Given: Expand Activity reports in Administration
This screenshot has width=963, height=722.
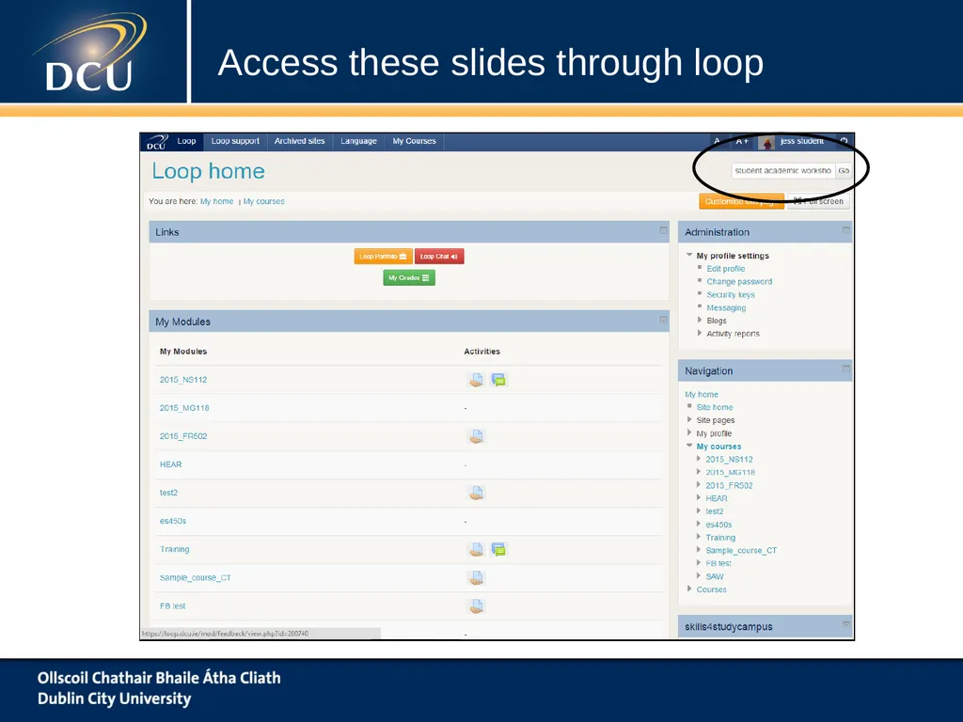Looking at the screenshot, I should [700, 333].
